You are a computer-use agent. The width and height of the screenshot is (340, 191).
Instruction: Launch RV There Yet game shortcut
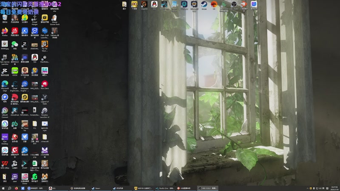pos(25,125)
